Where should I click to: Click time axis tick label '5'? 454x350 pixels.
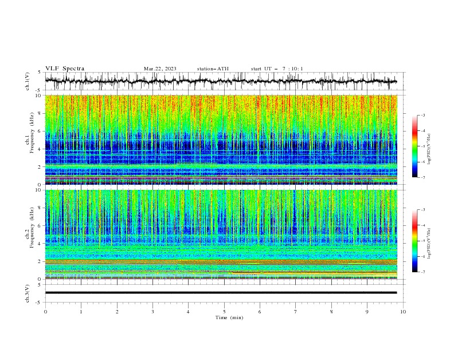(x=224, y=312)
